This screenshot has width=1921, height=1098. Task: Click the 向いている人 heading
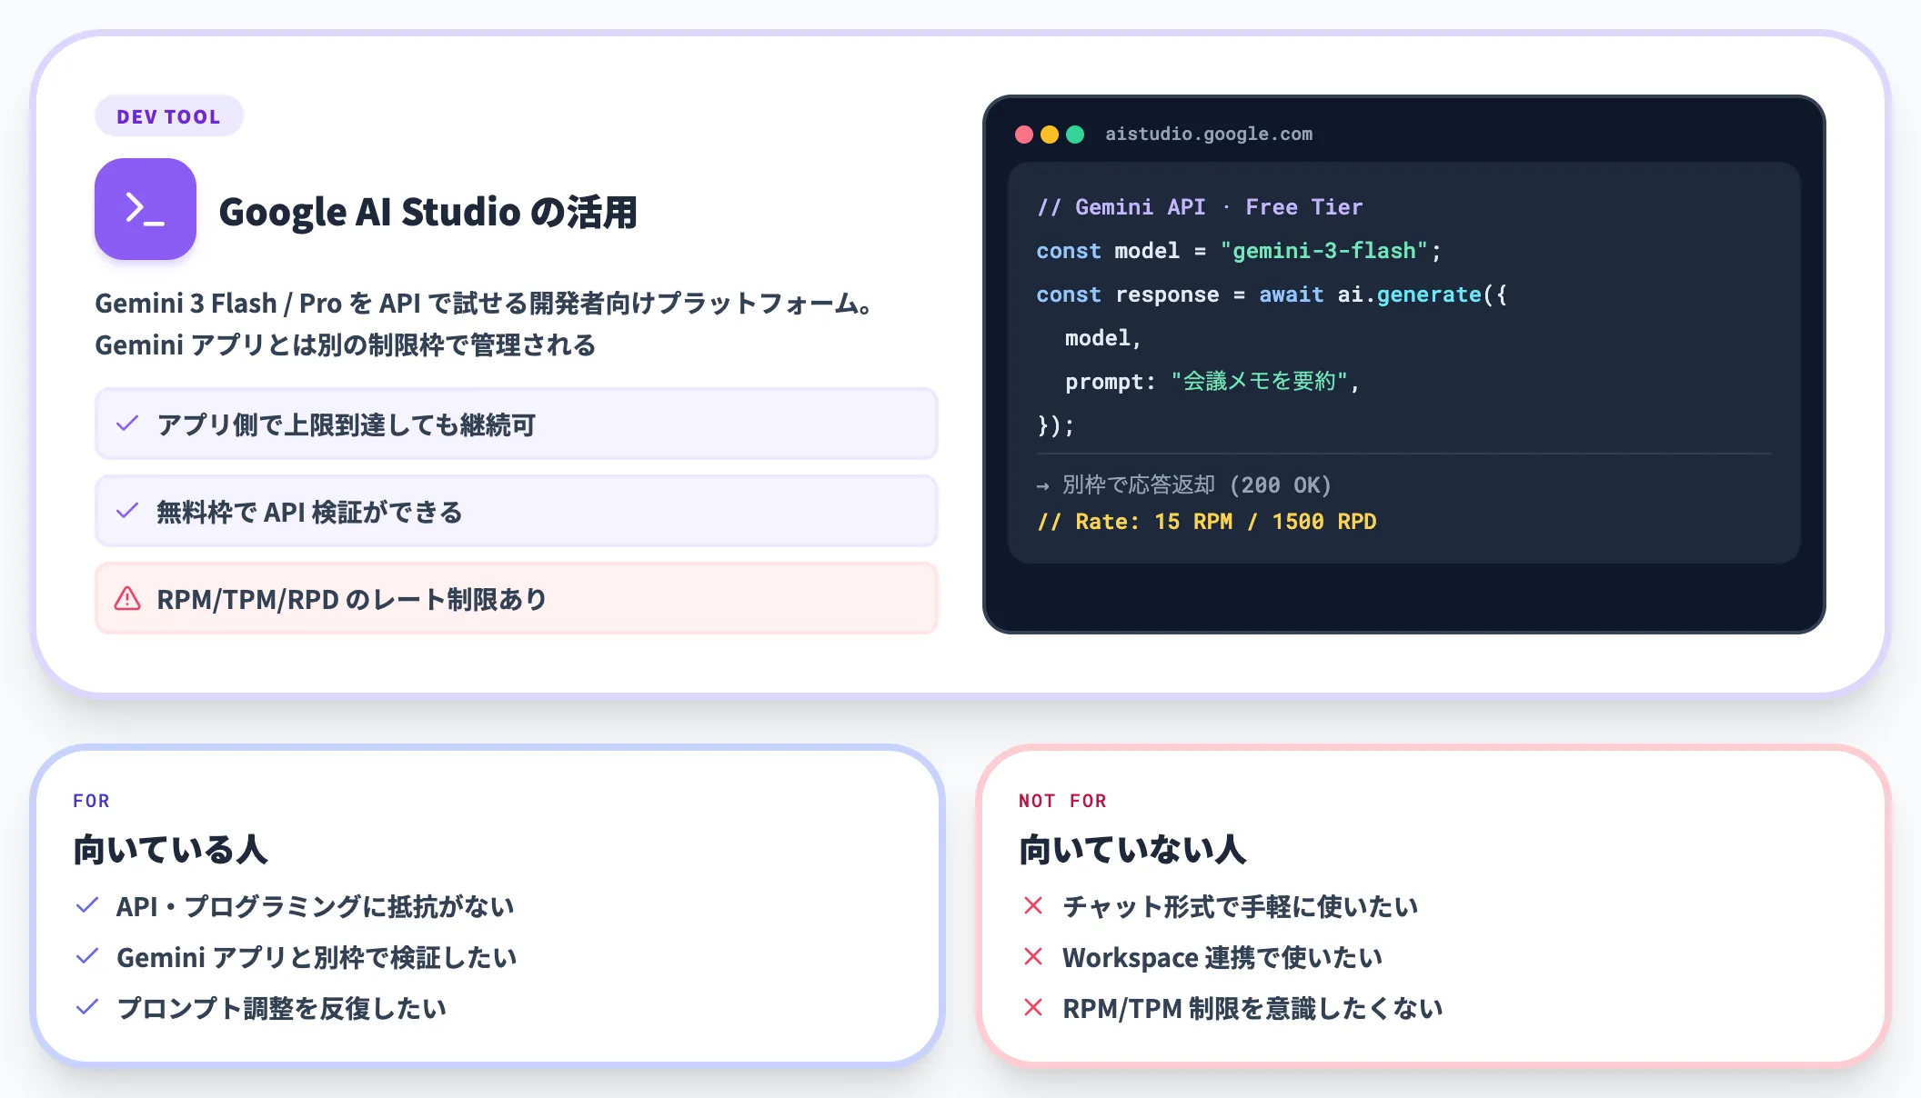(x=170, y=850)
